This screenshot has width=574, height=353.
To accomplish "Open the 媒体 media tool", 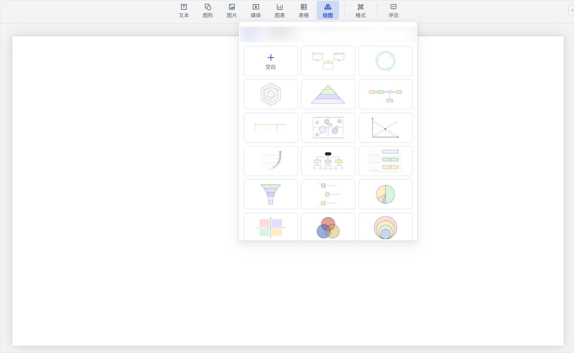I will (x=256, y=11).
